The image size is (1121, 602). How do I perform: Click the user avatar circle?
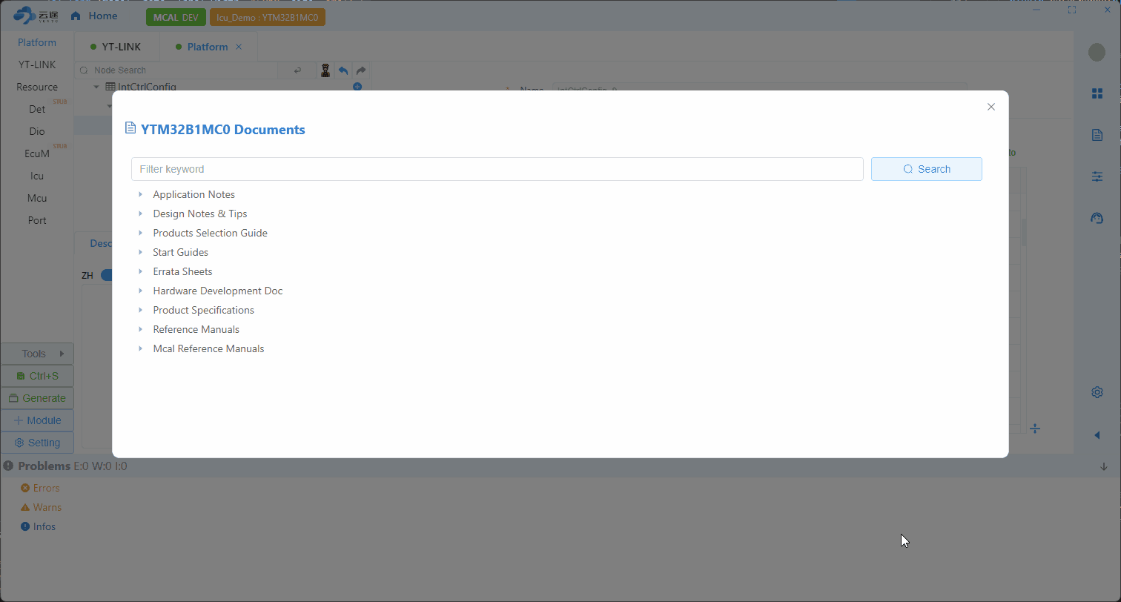tap(1097, 52)
